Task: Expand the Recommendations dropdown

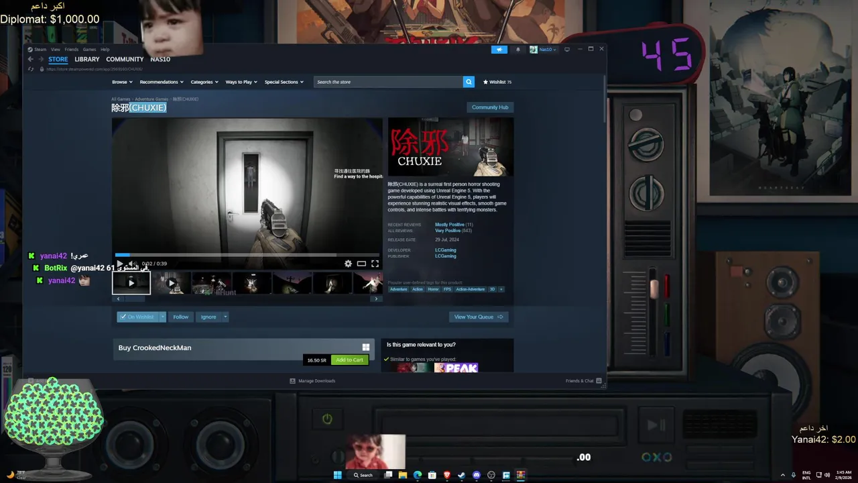Action: click(x=161, y=82)
